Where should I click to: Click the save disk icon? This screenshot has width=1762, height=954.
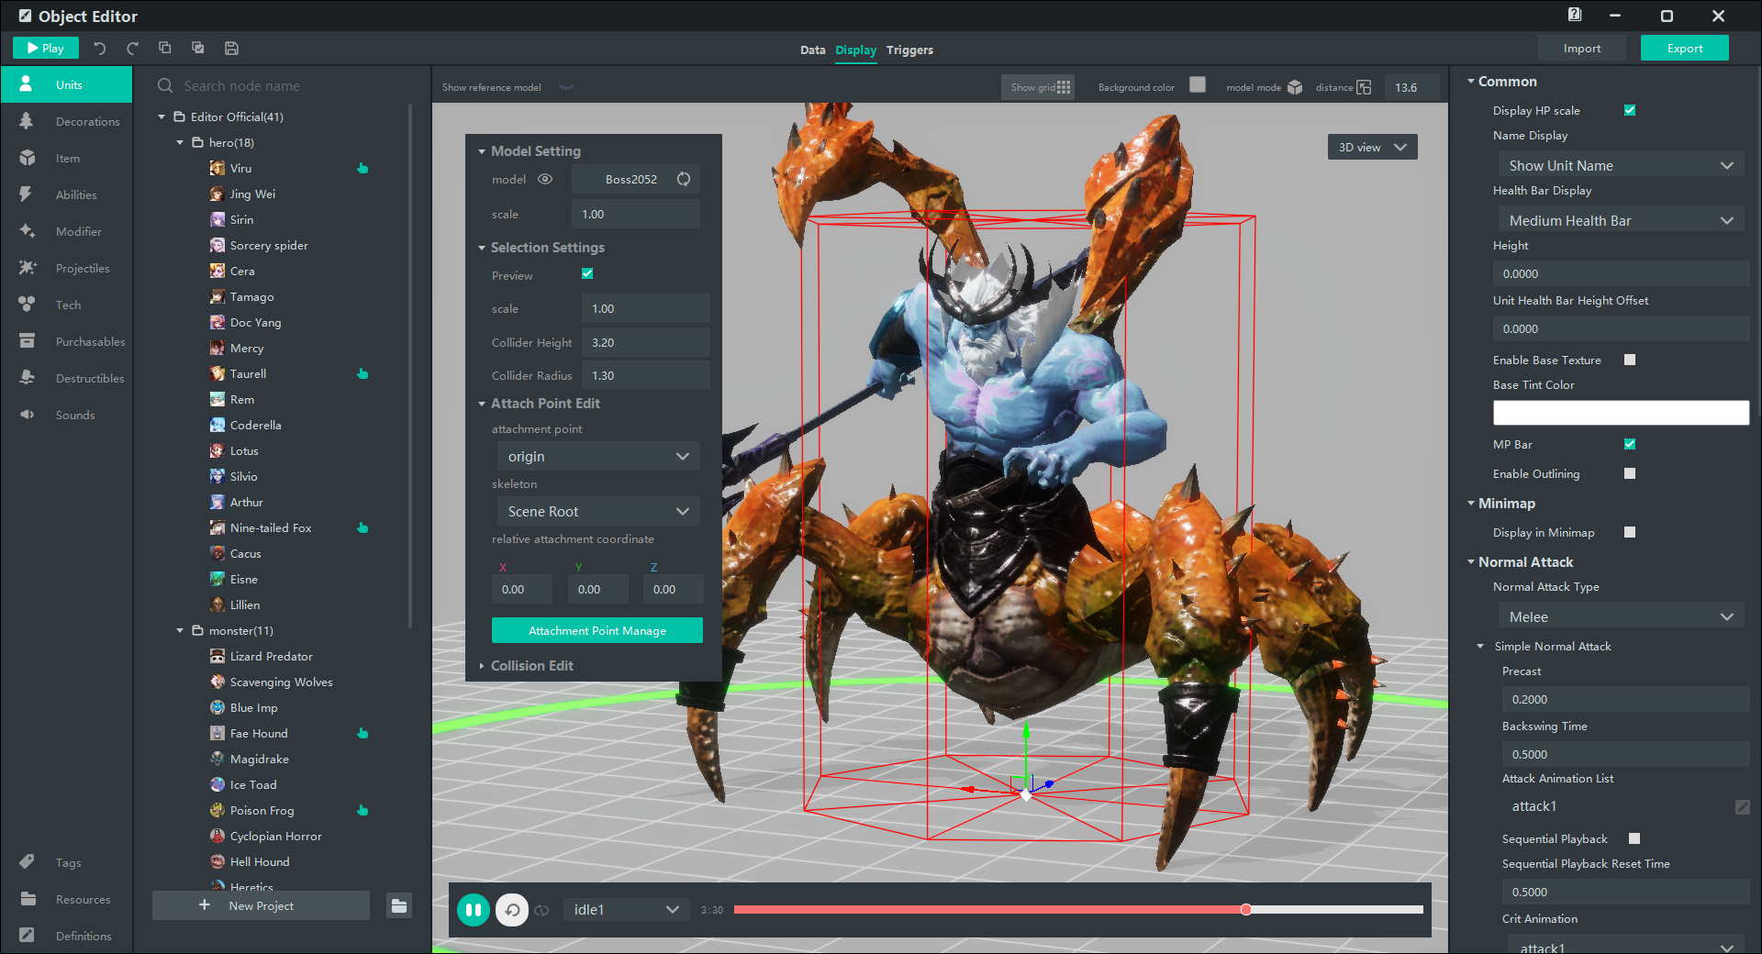(231, 48)
